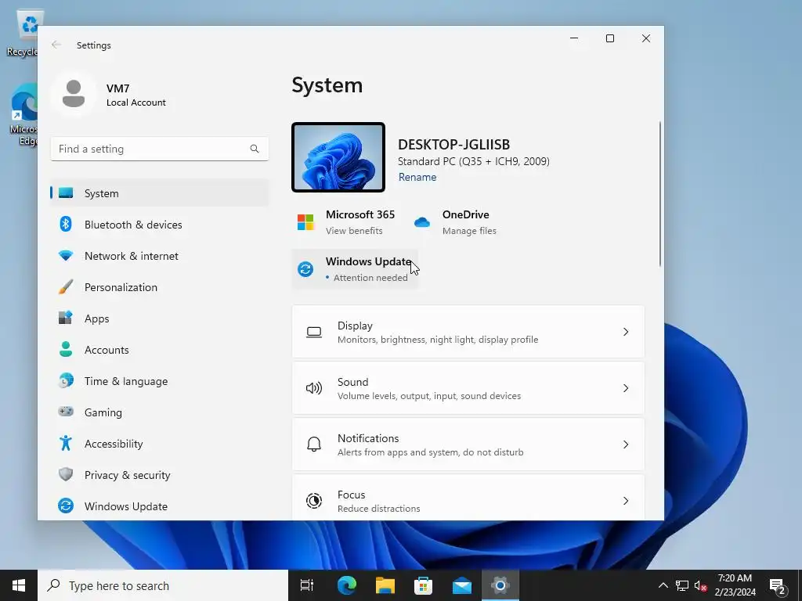Image resolution: width=802 pixels, height=601 pixels.
Task: Click the taskbar Type here to search box
Action: 163,585
